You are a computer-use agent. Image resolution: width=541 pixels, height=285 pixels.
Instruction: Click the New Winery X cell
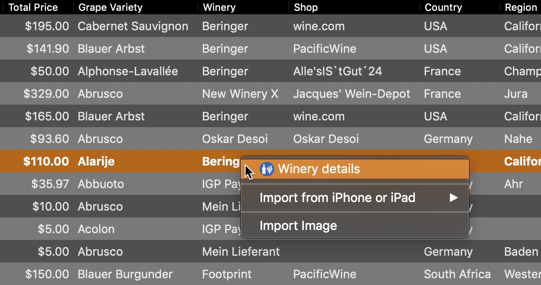coord(240,94)
